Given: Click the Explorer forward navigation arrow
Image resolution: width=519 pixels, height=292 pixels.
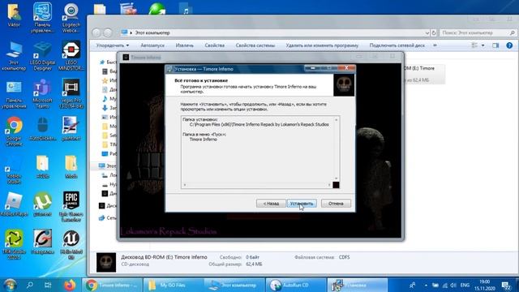Looking at the screenshot, I should [108, 32].
